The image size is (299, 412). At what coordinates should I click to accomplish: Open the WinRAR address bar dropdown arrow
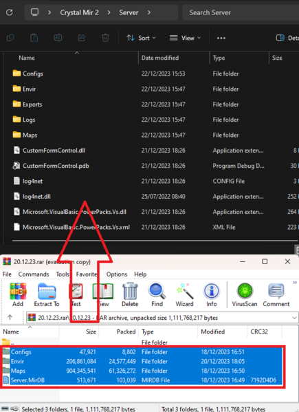(x=294, y=318)
